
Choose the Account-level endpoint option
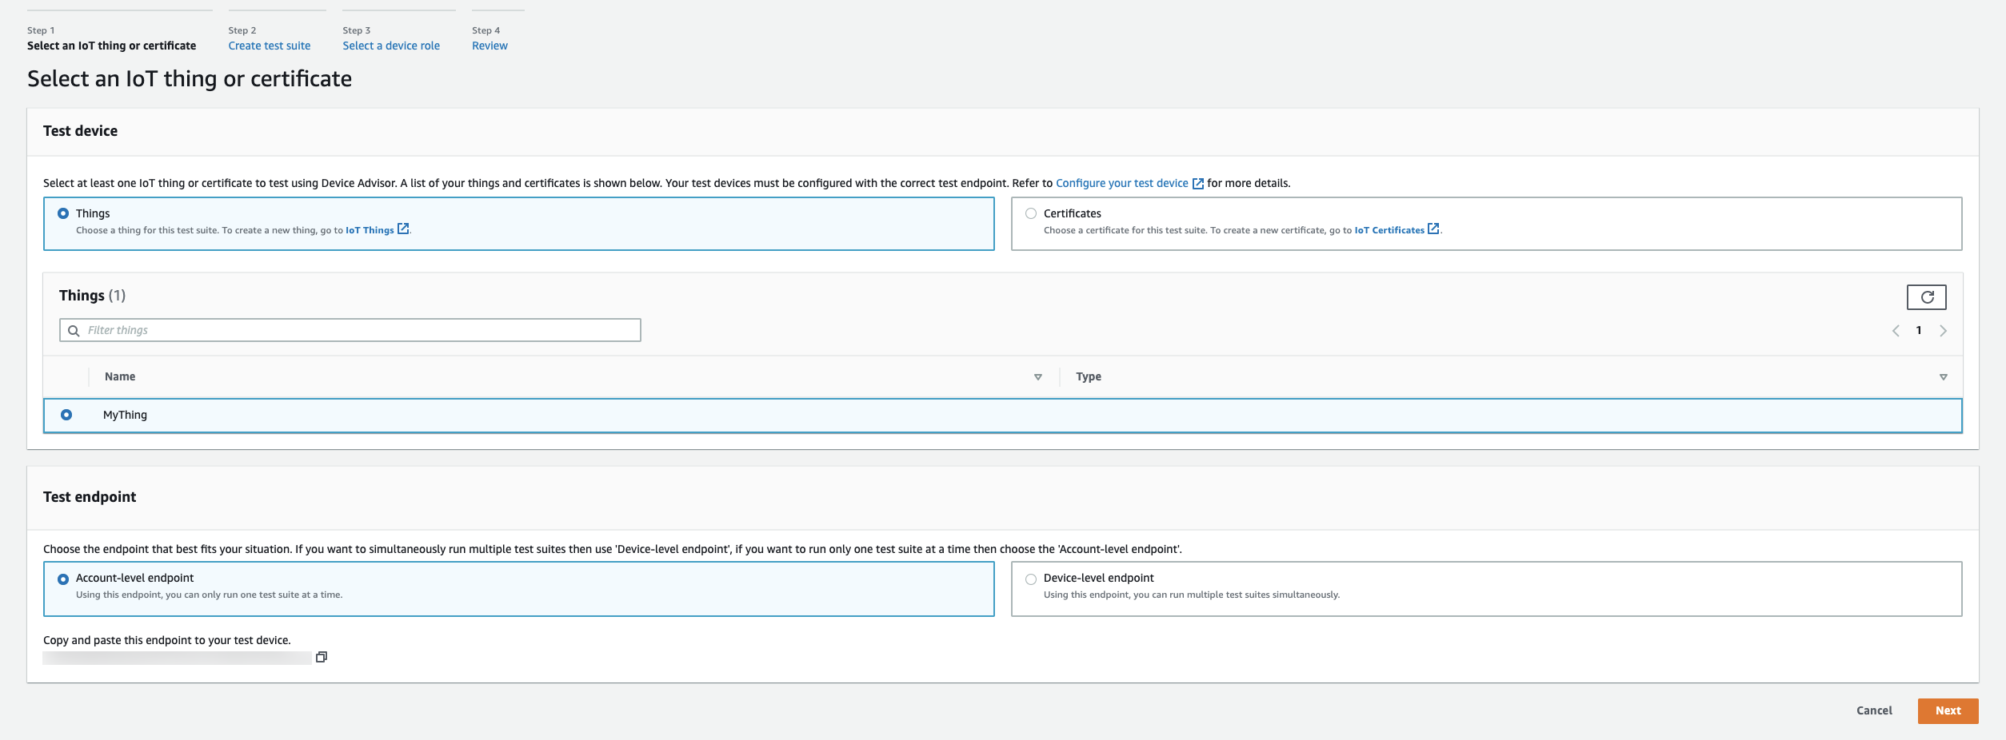tap(63, 579)
